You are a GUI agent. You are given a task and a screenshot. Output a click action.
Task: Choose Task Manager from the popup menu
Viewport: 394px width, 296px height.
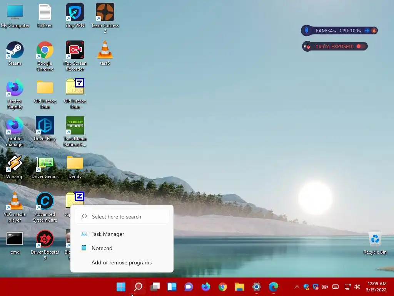tap(122, 234)
